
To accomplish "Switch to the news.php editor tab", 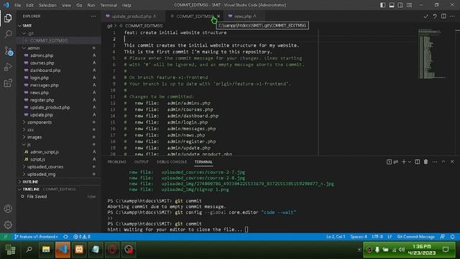I will point(243,16).
